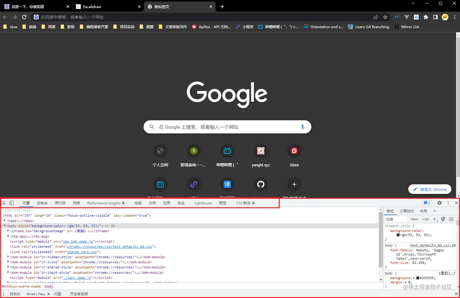Toggle the computed styles sidebar panel

click(x=451, y=219)
